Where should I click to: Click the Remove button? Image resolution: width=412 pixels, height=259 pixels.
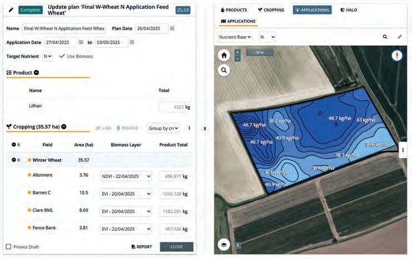(x=128, y=128)
